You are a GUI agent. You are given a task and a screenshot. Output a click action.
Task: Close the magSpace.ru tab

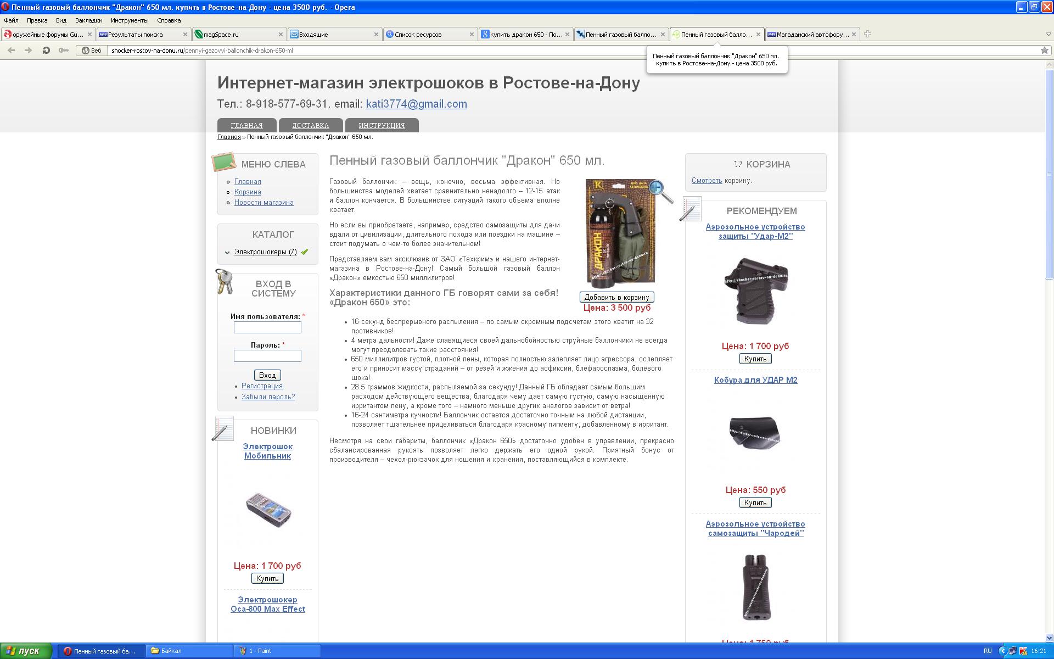[x=281, y=34]
